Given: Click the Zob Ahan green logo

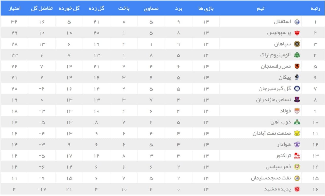Looking at the screenshot, I should 297,122.
